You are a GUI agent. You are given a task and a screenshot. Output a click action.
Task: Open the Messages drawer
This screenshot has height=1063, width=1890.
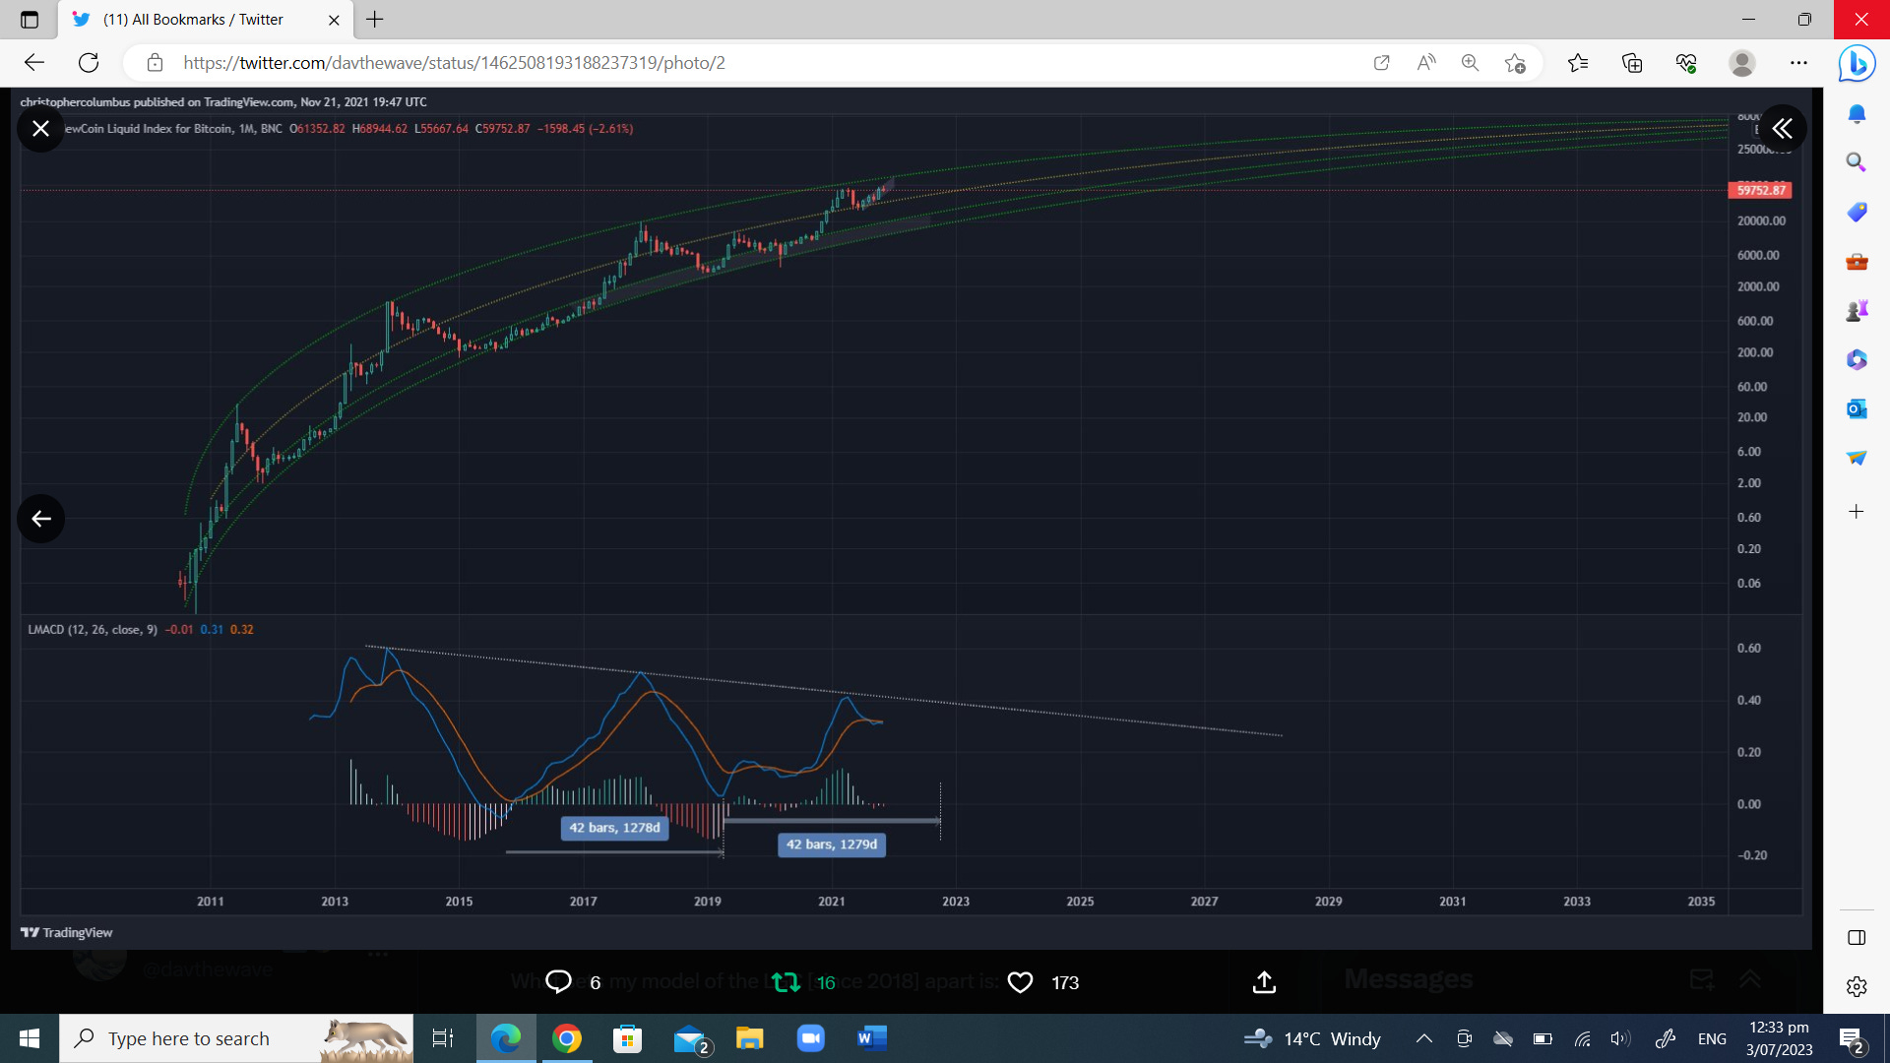click(x=1406, y=978)
